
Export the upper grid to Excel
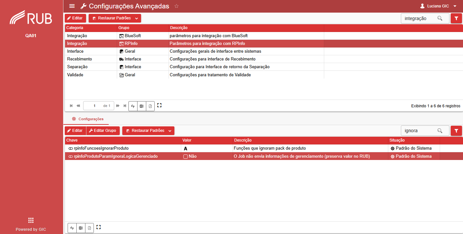(141, 106)
